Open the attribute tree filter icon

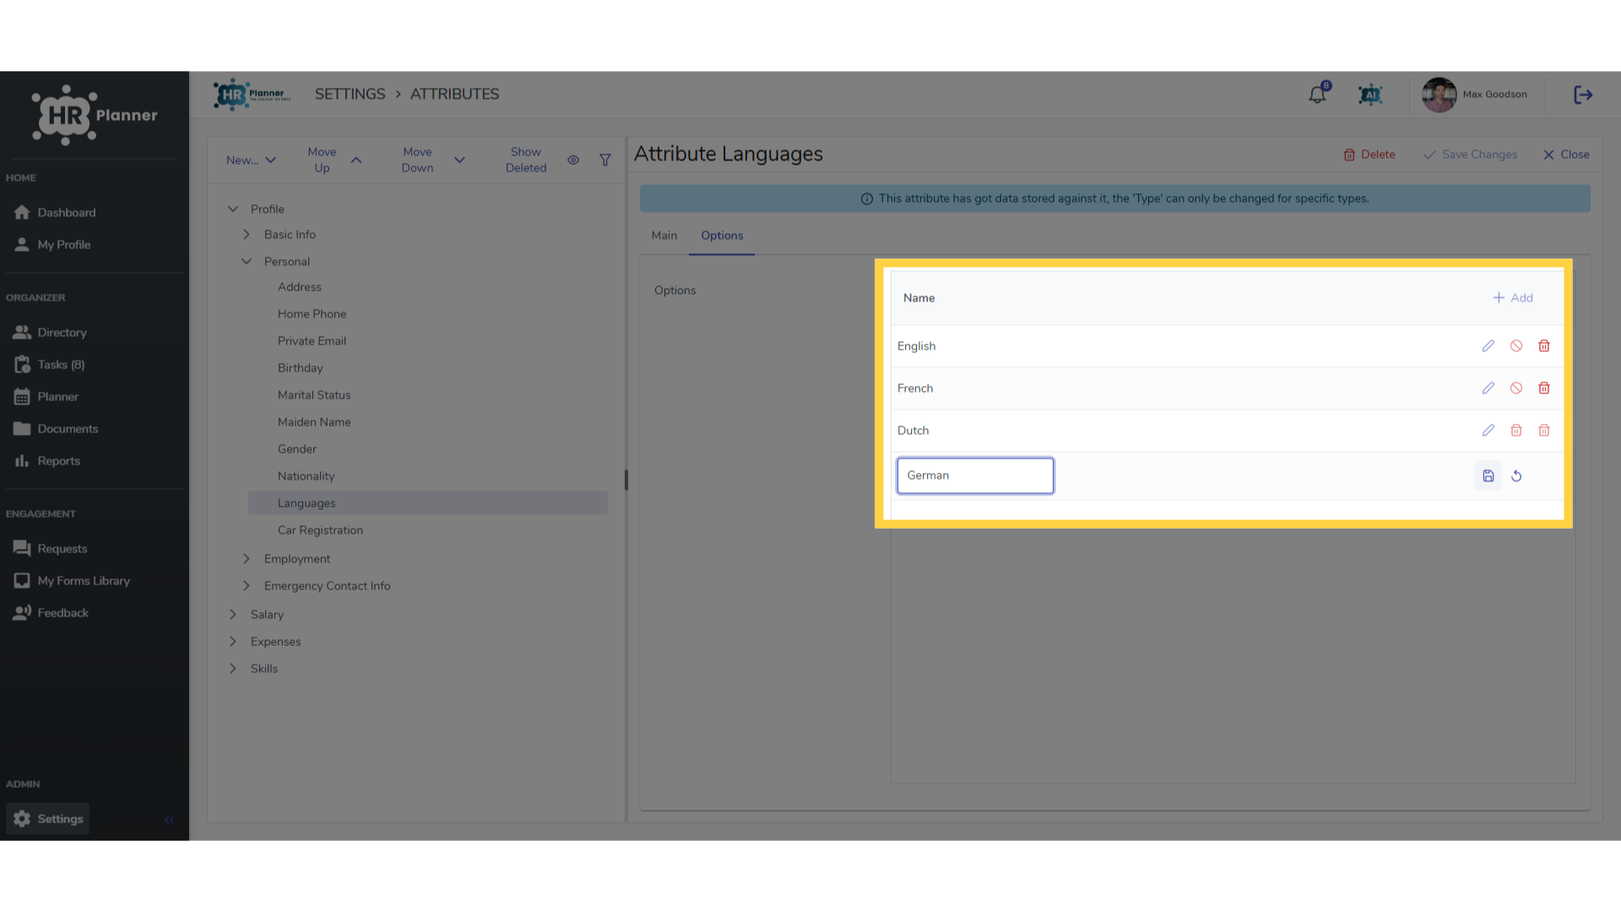coord(605,160)
